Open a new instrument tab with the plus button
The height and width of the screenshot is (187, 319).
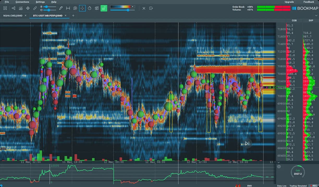tap(73, 16)
